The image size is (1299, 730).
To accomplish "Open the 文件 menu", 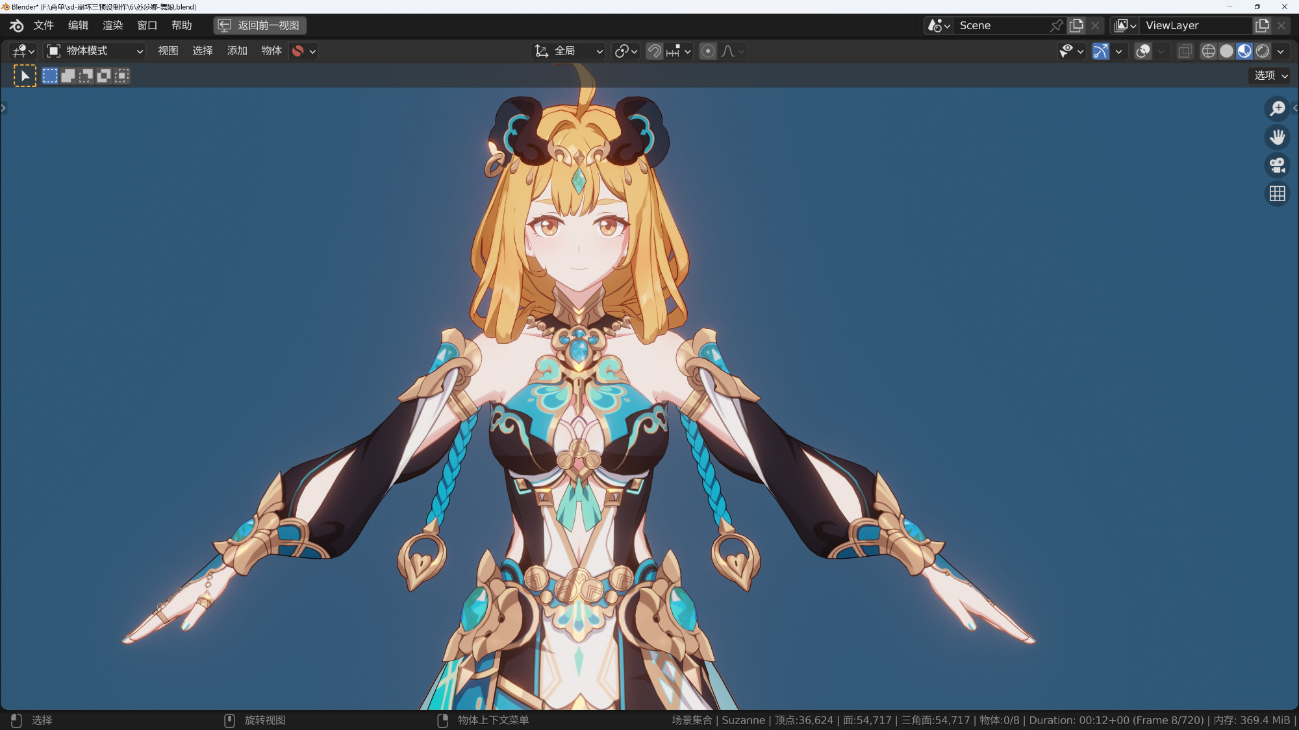I will coord(44,25).
